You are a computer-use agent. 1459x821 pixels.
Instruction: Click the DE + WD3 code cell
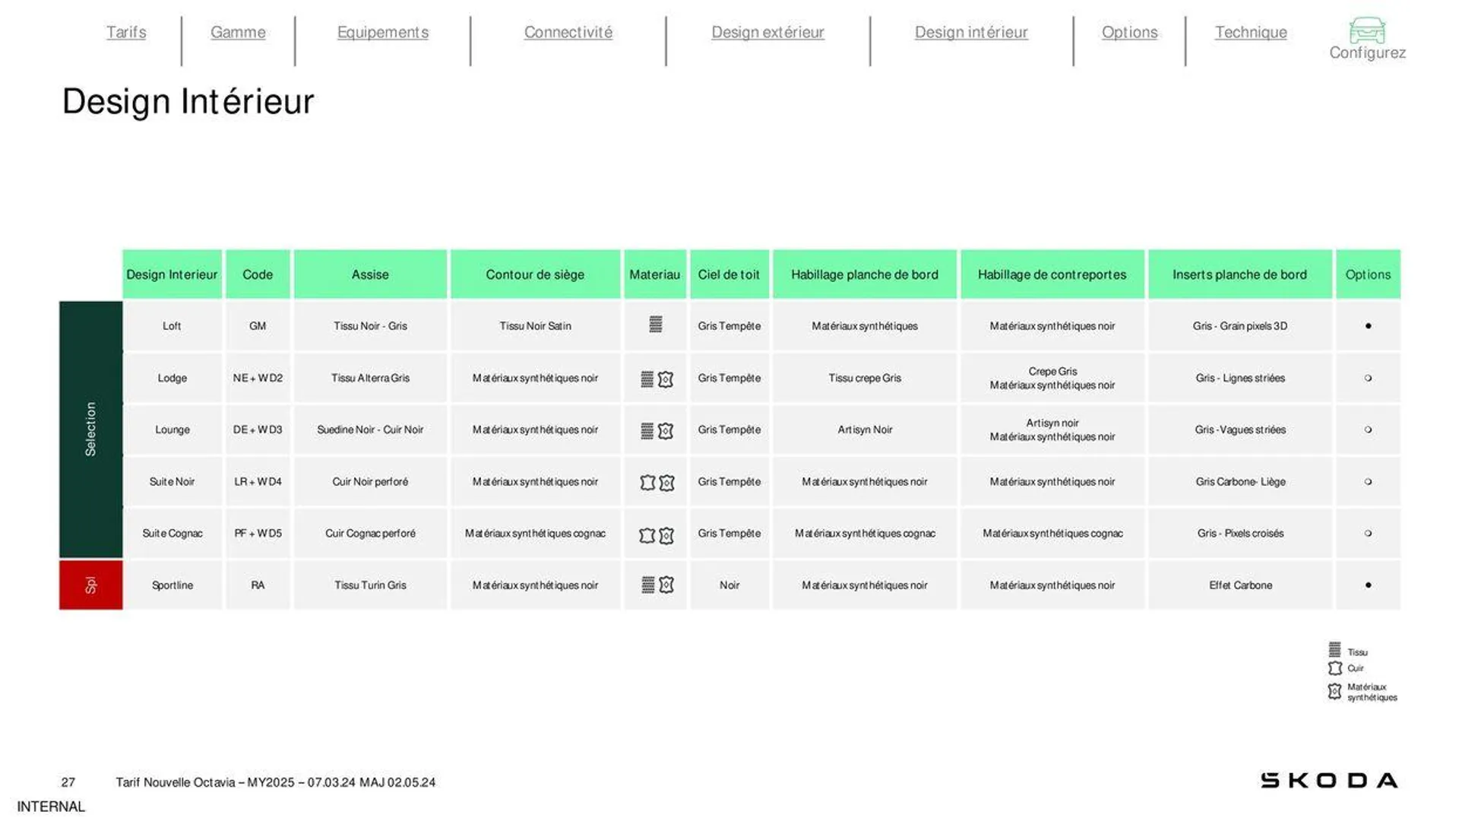[258, 430]
